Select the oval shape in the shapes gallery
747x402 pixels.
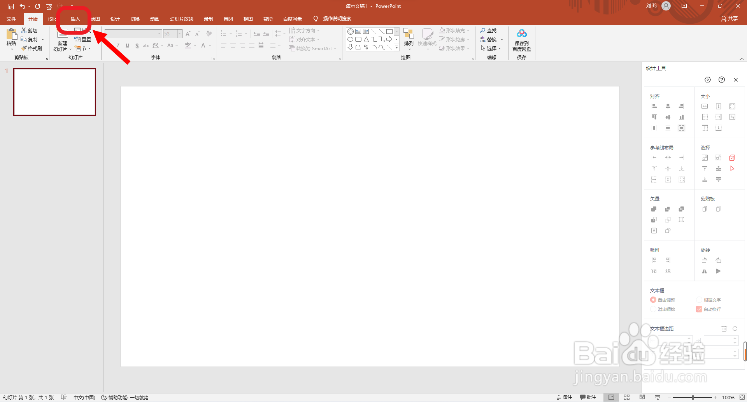tap(351, 39)
